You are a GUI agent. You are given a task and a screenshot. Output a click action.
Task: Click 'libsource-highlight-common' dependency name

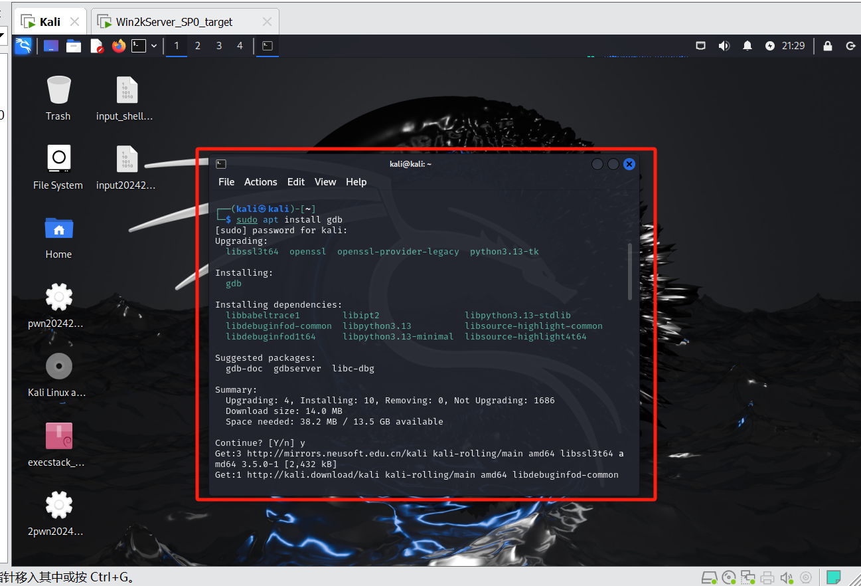click(534, 326)
